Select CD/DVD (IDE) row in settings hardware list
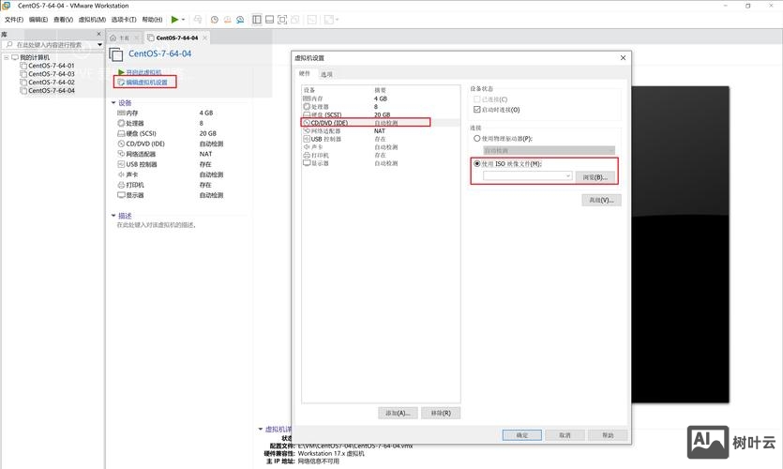Screen dimensions: 783x469 tap(381, 123)
